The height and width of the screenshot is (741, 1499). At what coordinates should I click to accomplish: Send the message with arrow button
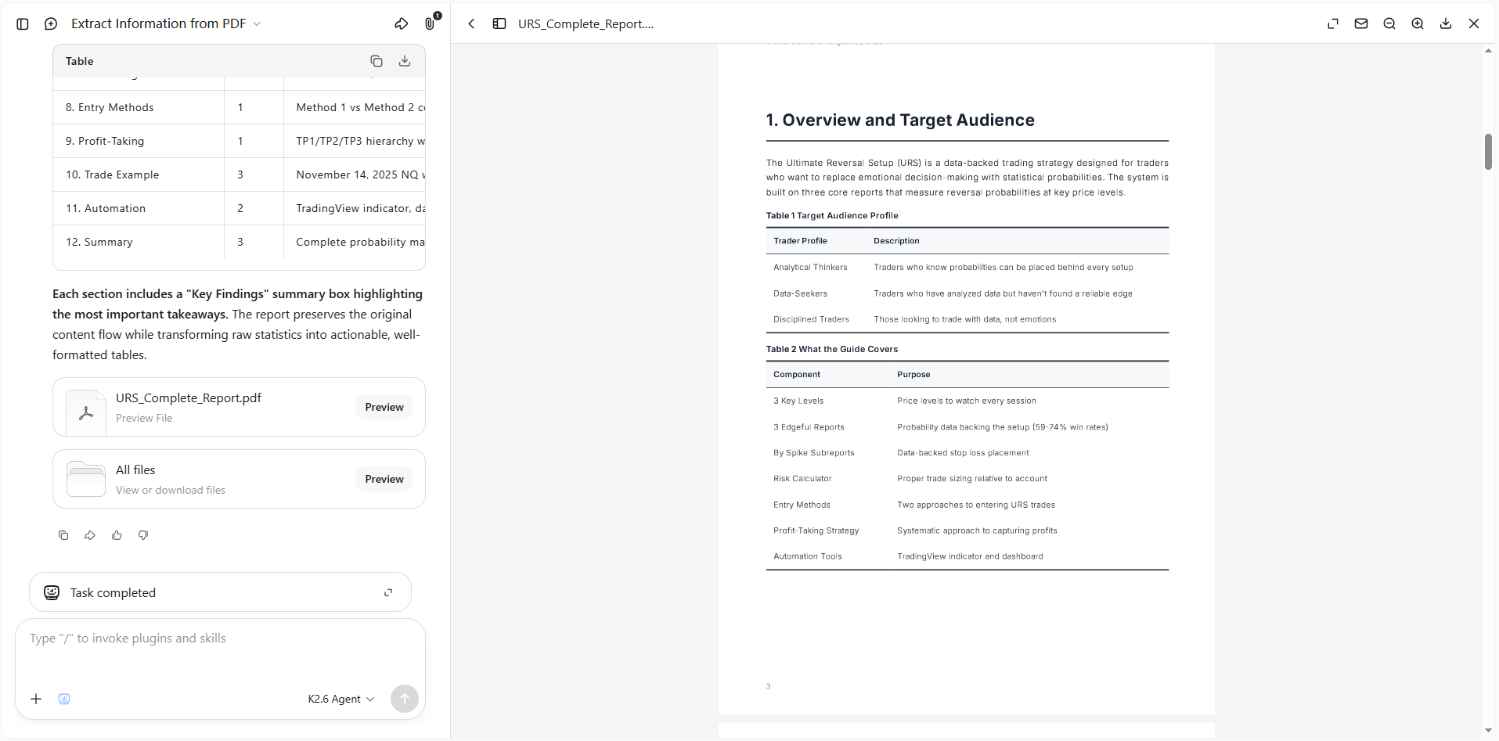[x=405, y=699]
